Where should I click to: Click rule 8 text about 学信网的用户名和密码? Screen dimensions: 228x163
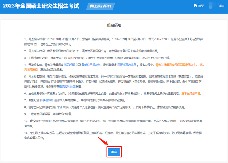tap(105, 107)
